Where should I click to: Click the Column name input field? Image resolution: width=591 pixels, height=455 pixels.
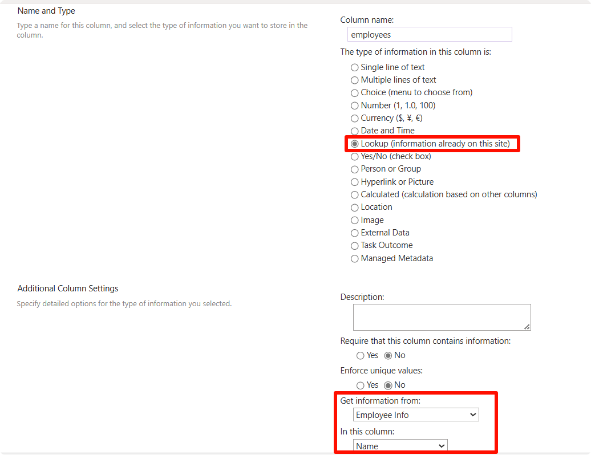430,34
